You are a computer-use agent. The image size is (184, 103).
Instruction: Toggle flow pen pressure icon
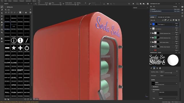[64, 4]
